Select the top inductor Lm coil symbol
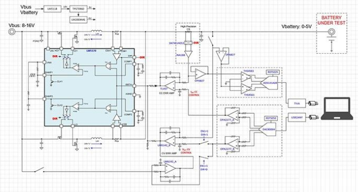This screenshot has width=358, height=192. pos(97,31)
